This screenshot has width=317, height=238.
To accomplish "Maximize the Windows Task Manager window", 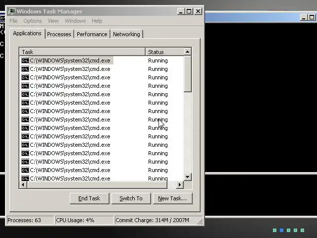I will (x=189, y=11).
